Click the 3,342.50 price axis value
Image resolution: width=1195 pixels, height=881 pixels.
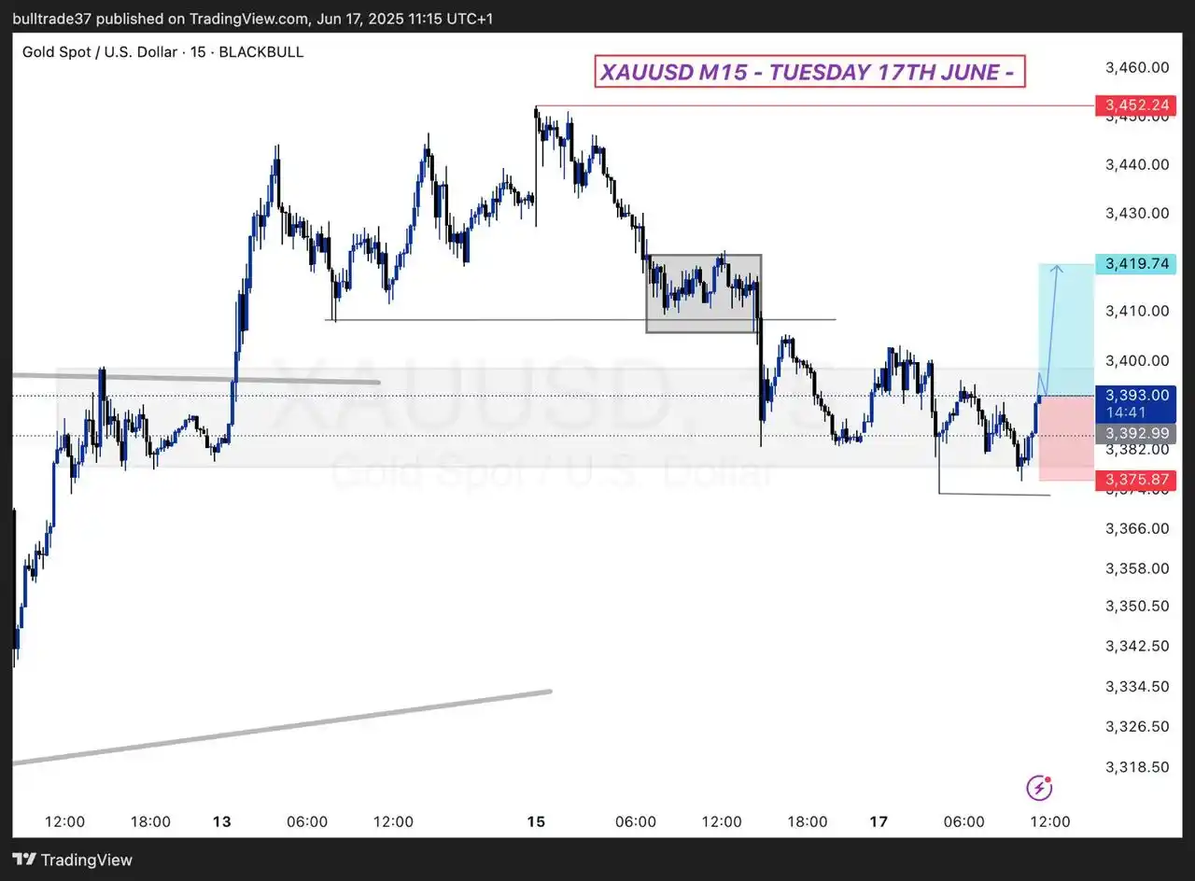[1136, 646]
